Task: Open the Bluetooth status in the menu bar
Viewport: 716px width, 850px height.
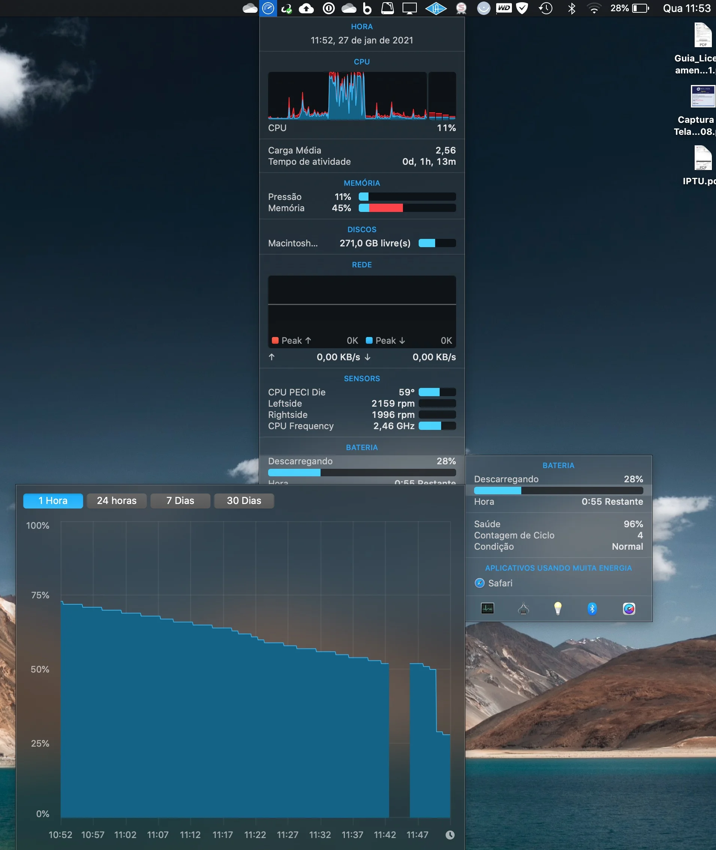Action: 571,8
